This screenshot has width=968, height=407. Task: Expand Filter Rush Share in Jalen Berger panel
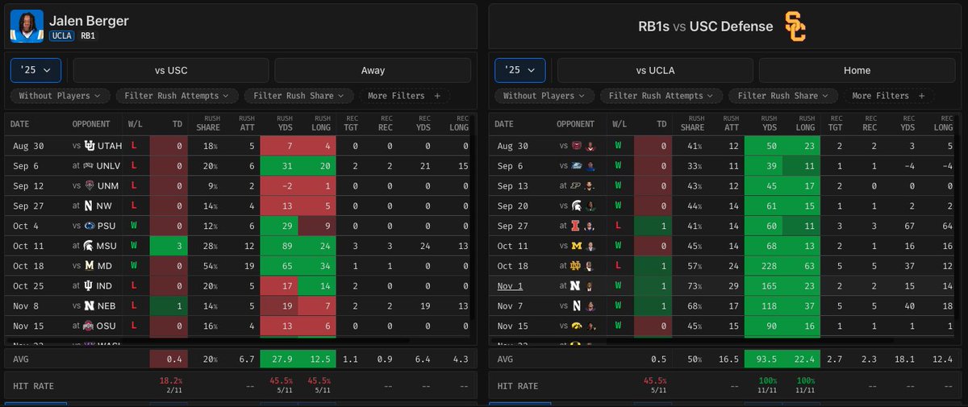[x=299, y=96]
